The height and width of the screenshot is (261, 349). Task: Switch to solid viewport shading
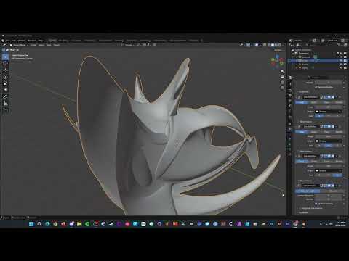(x=273, y=45)
